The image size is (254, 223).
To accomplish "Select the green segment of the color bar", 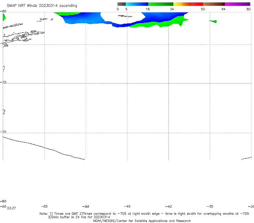I will tap(161, 4).
